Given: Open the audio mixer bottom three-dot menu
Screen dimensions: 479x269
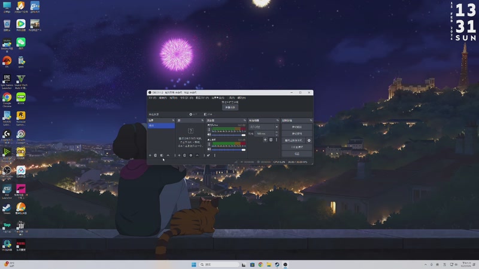Looking at the screenshot, I should 215,155.
